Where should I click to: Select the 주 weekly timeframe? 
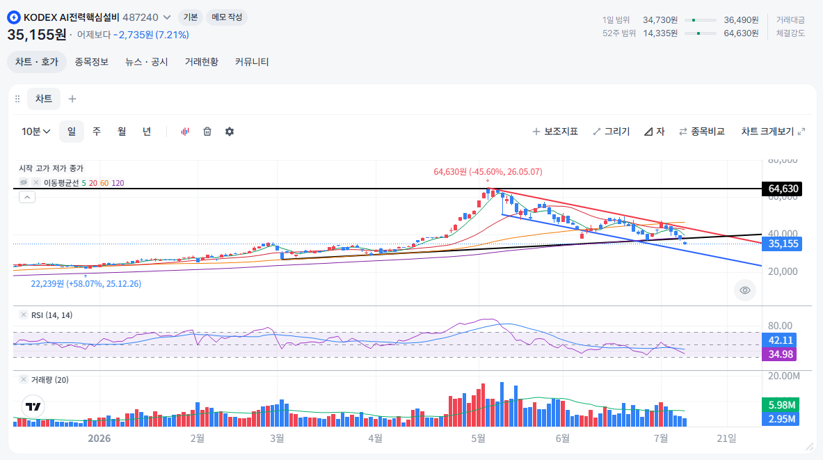(97, 132)
